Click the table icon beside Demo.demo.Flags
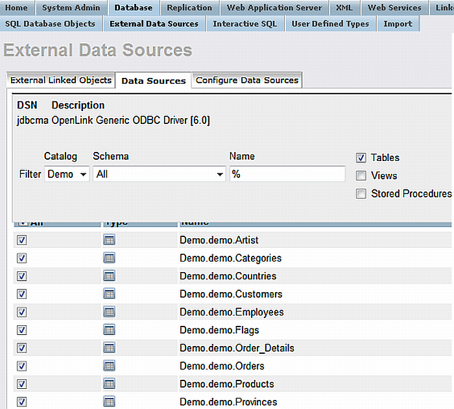The image size is (454, 409). tap(109, 330)
